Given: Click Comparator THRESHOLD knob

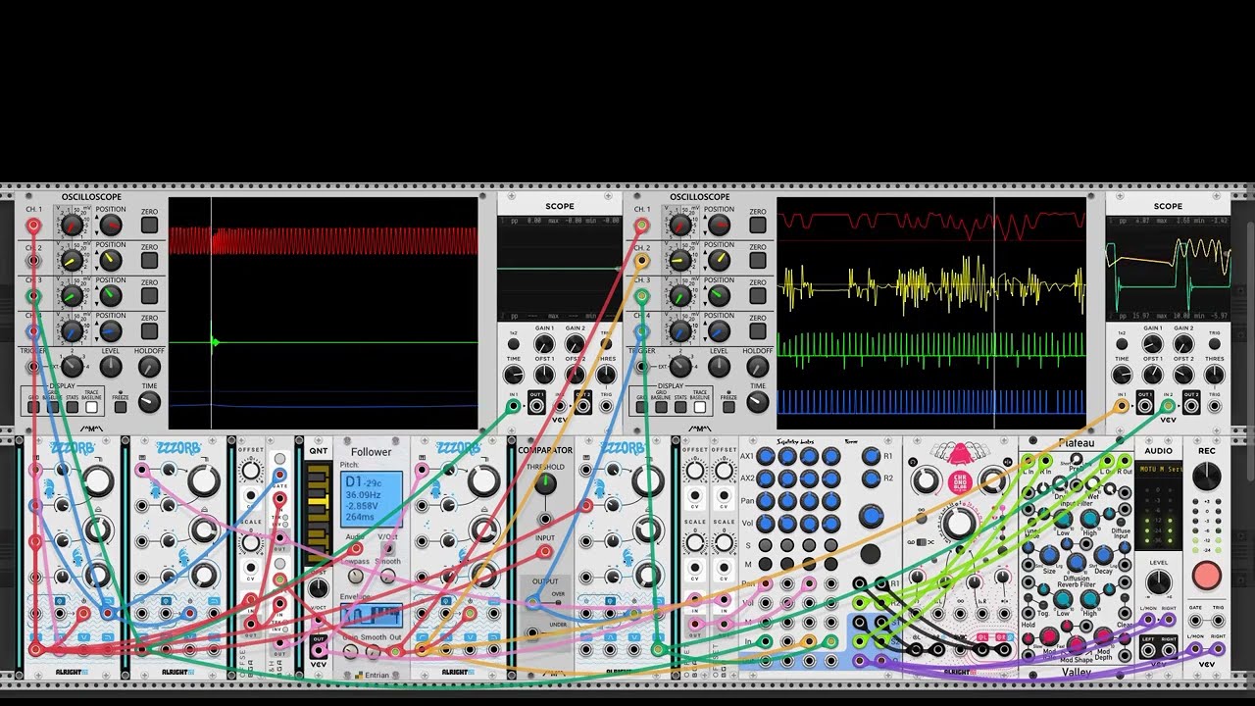Looking at the screenshot, I should coord(545,483).
